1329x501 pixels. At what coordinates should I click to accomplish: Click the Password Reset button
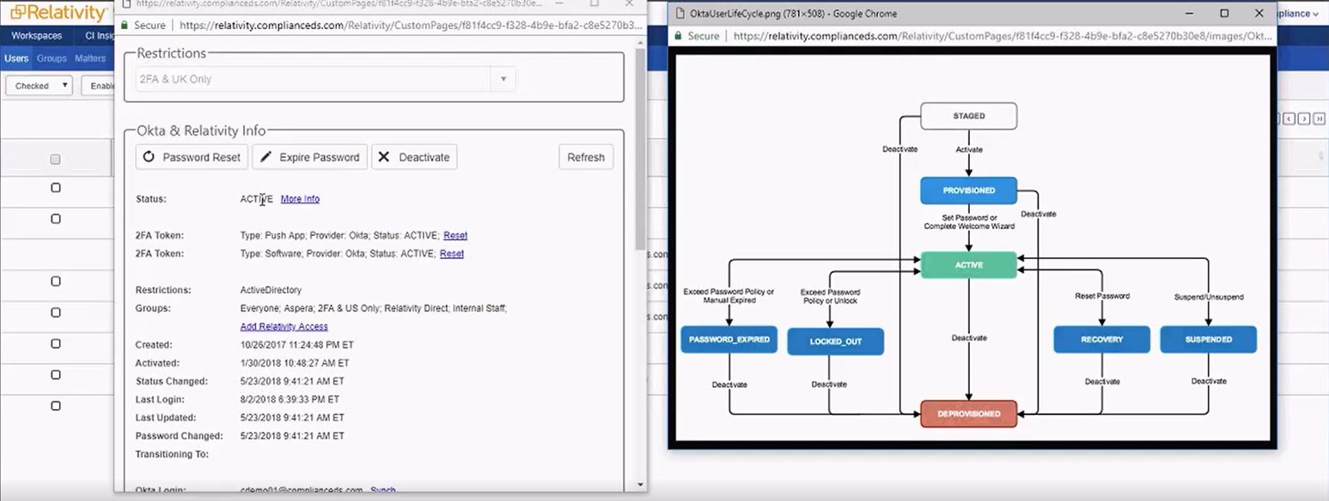[x=192, y=157]
